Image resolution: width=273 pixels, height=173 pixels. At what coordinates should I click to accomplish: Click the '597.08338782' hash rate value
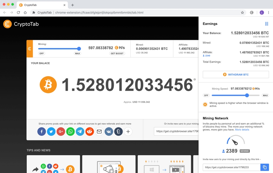tap(101, 48)
